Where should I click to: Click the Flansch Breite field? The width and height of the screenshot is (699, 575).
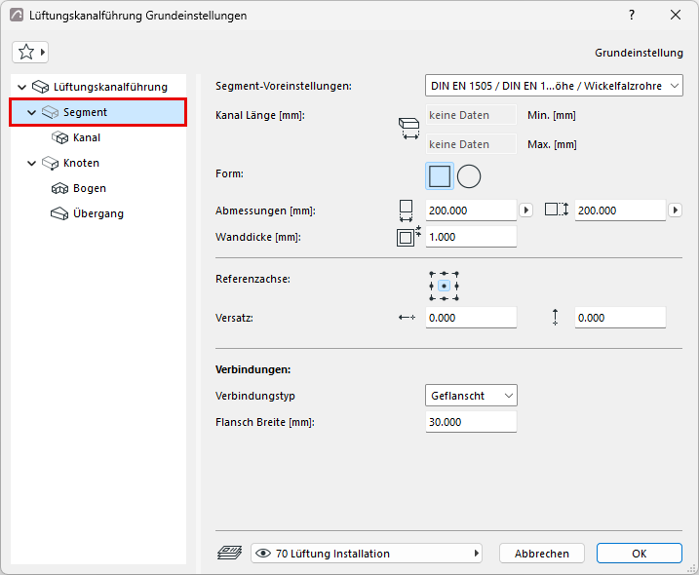tap(471, 422)
